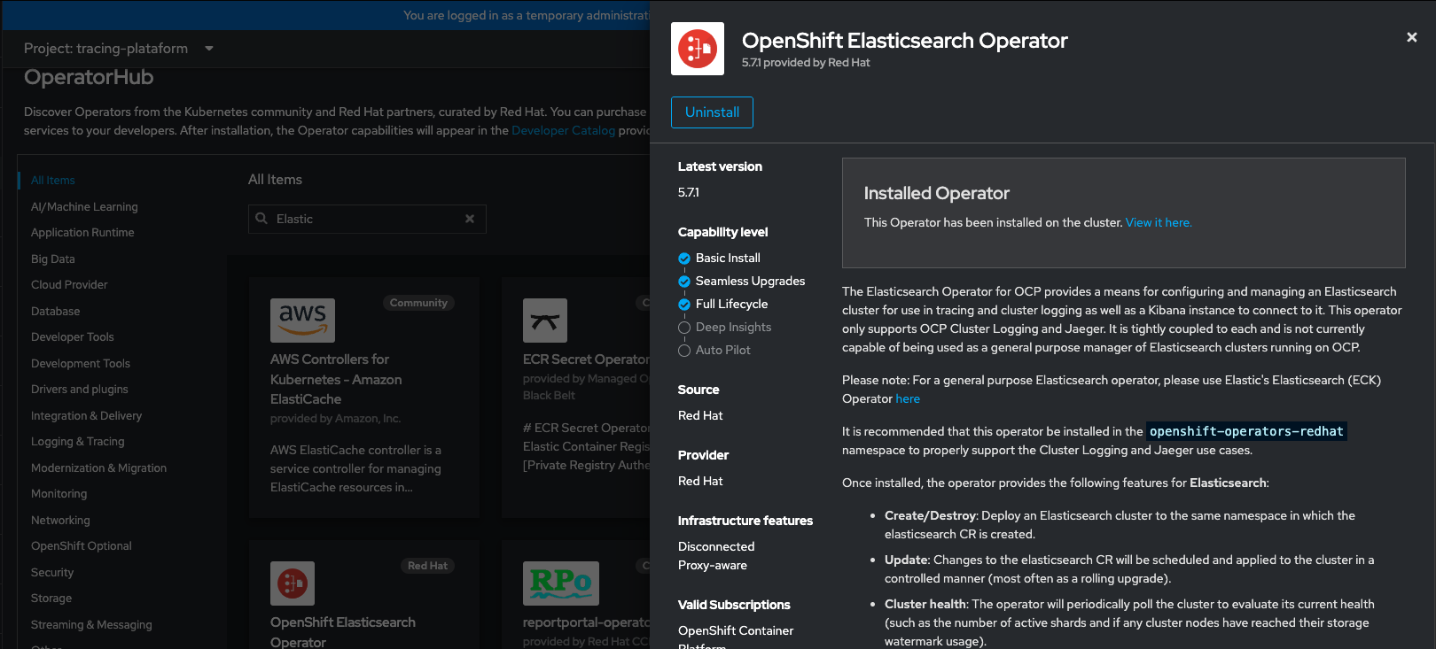Screen dimensions: 1436x649
Task: Click the Full Lifecycle capability checkmark
Action: [684, 305]
